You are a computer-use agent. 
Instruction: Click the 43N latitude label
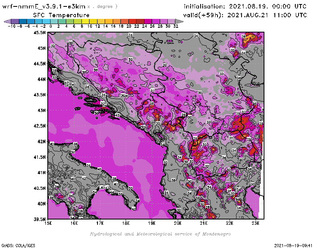pos(41,110)
